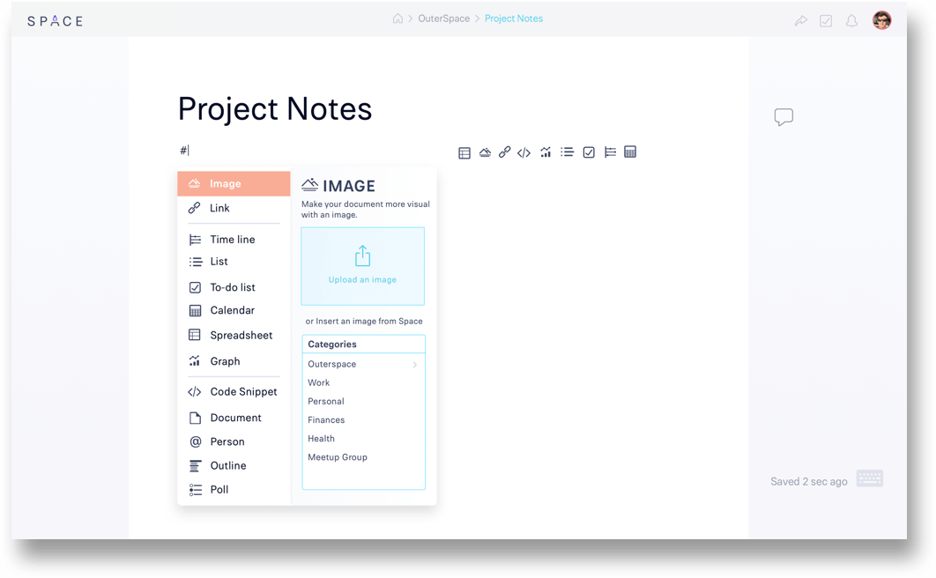Screen dimensions: 936x578
Task: Click the keyboard shortcuts icon near Saved
Action: tap(869, 478)
